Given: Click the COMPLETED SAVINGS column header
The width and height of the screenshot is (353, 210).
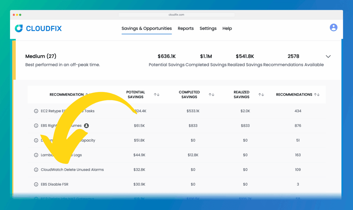Looking at the screenshot, I should pos(189,94).
